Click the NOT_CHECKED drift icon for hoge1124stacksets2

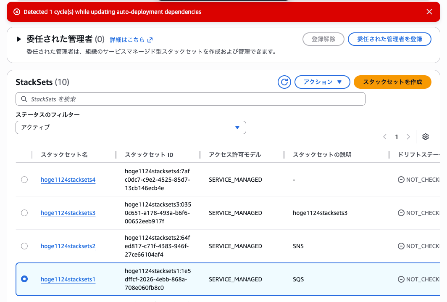click(x=401, y=246)
